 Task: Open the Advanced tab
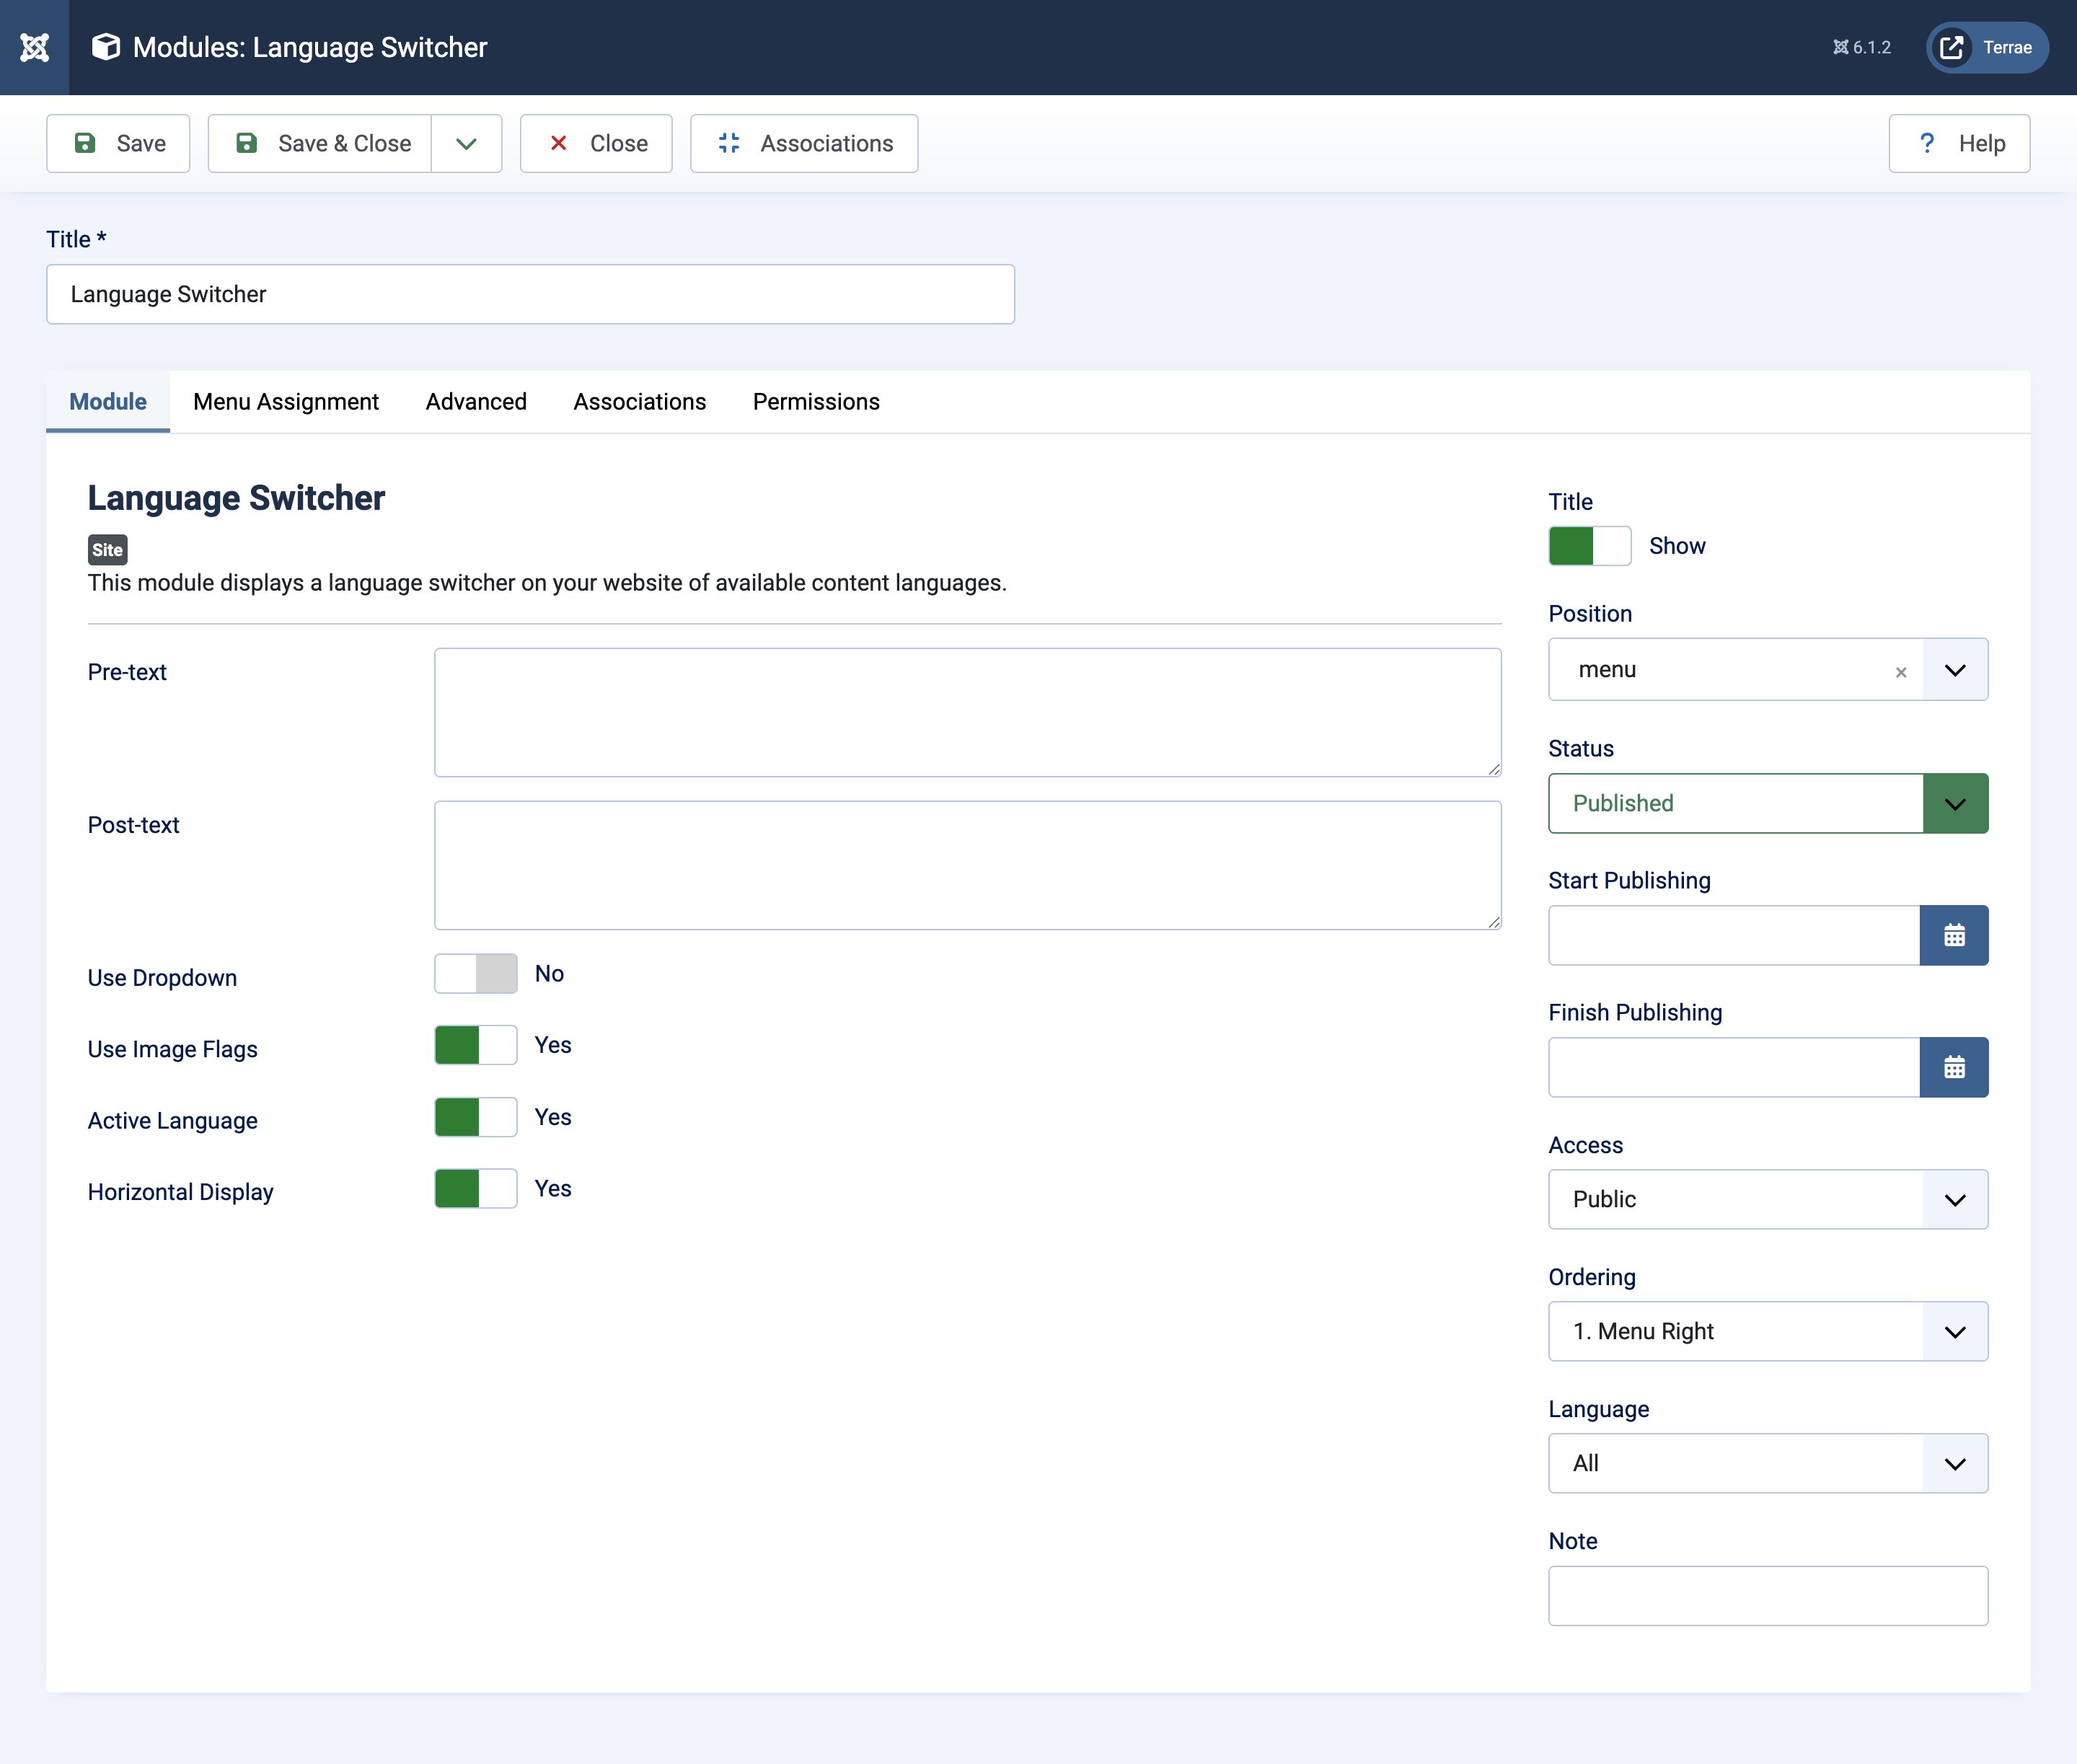(476, 401)
